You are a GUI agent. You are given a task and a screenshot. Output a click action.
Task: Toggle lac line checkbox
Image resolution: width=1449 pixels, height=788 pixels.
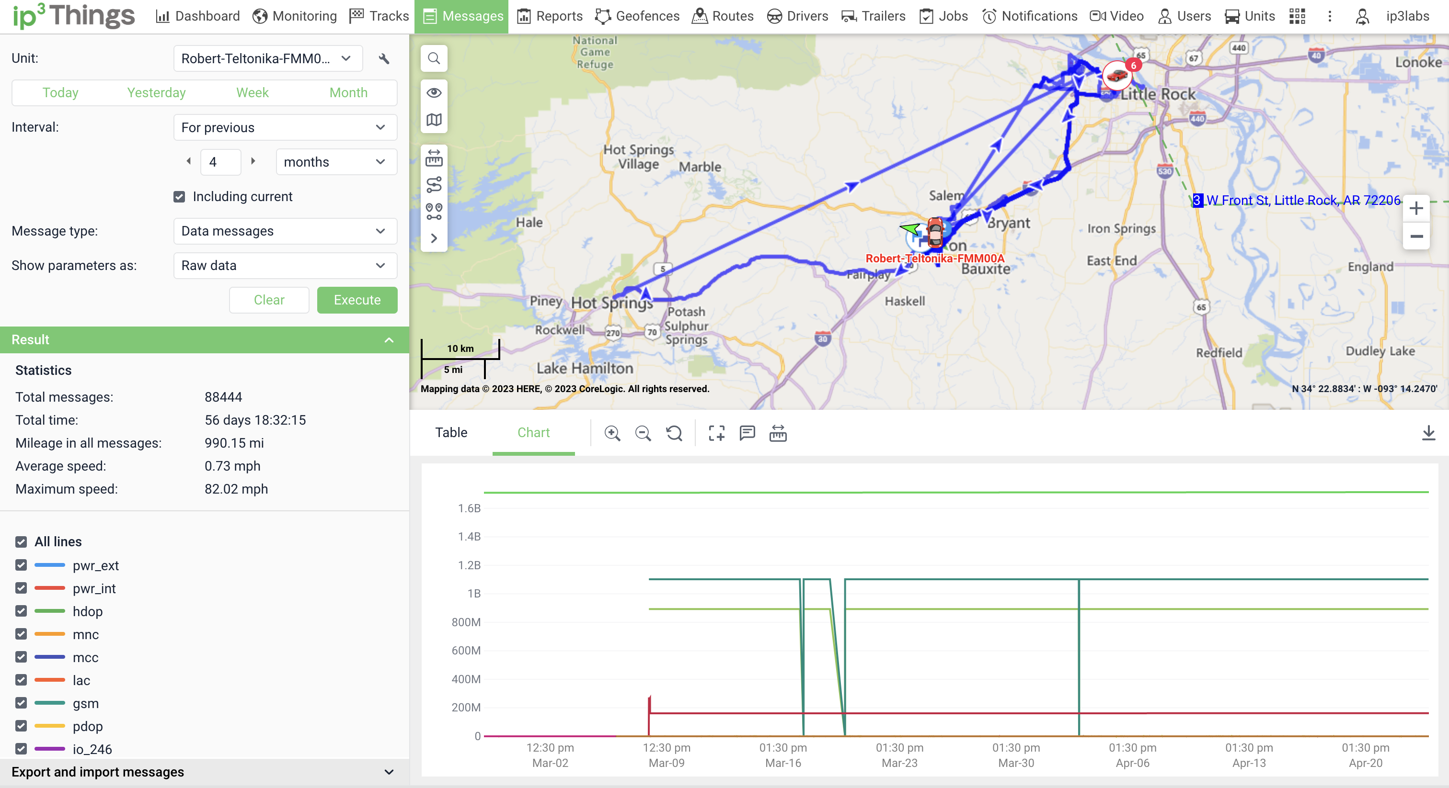coord(22,680)
